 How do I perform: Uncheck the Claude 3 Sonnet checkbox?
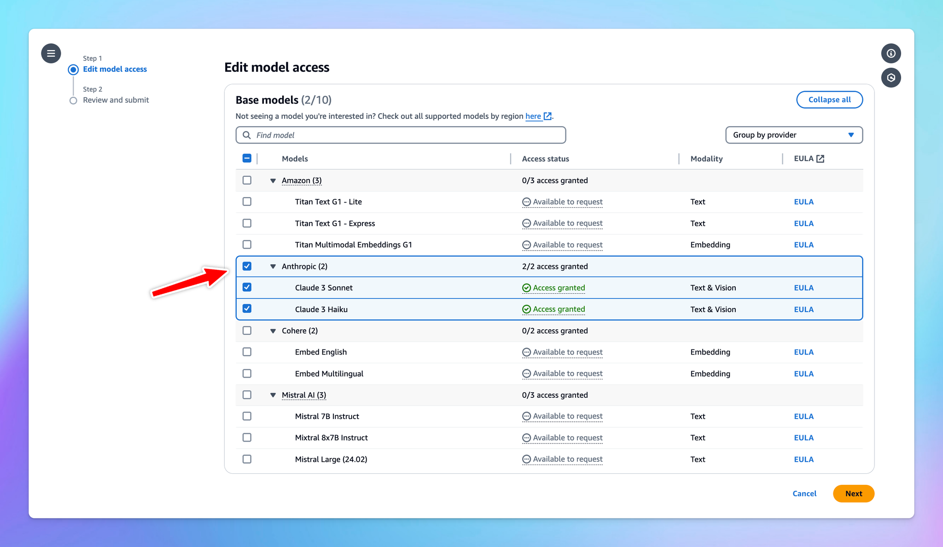tap(247, 287)
